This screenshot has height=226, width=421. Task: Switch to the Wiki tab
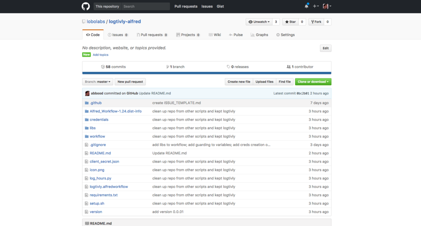tap(215, 35)
